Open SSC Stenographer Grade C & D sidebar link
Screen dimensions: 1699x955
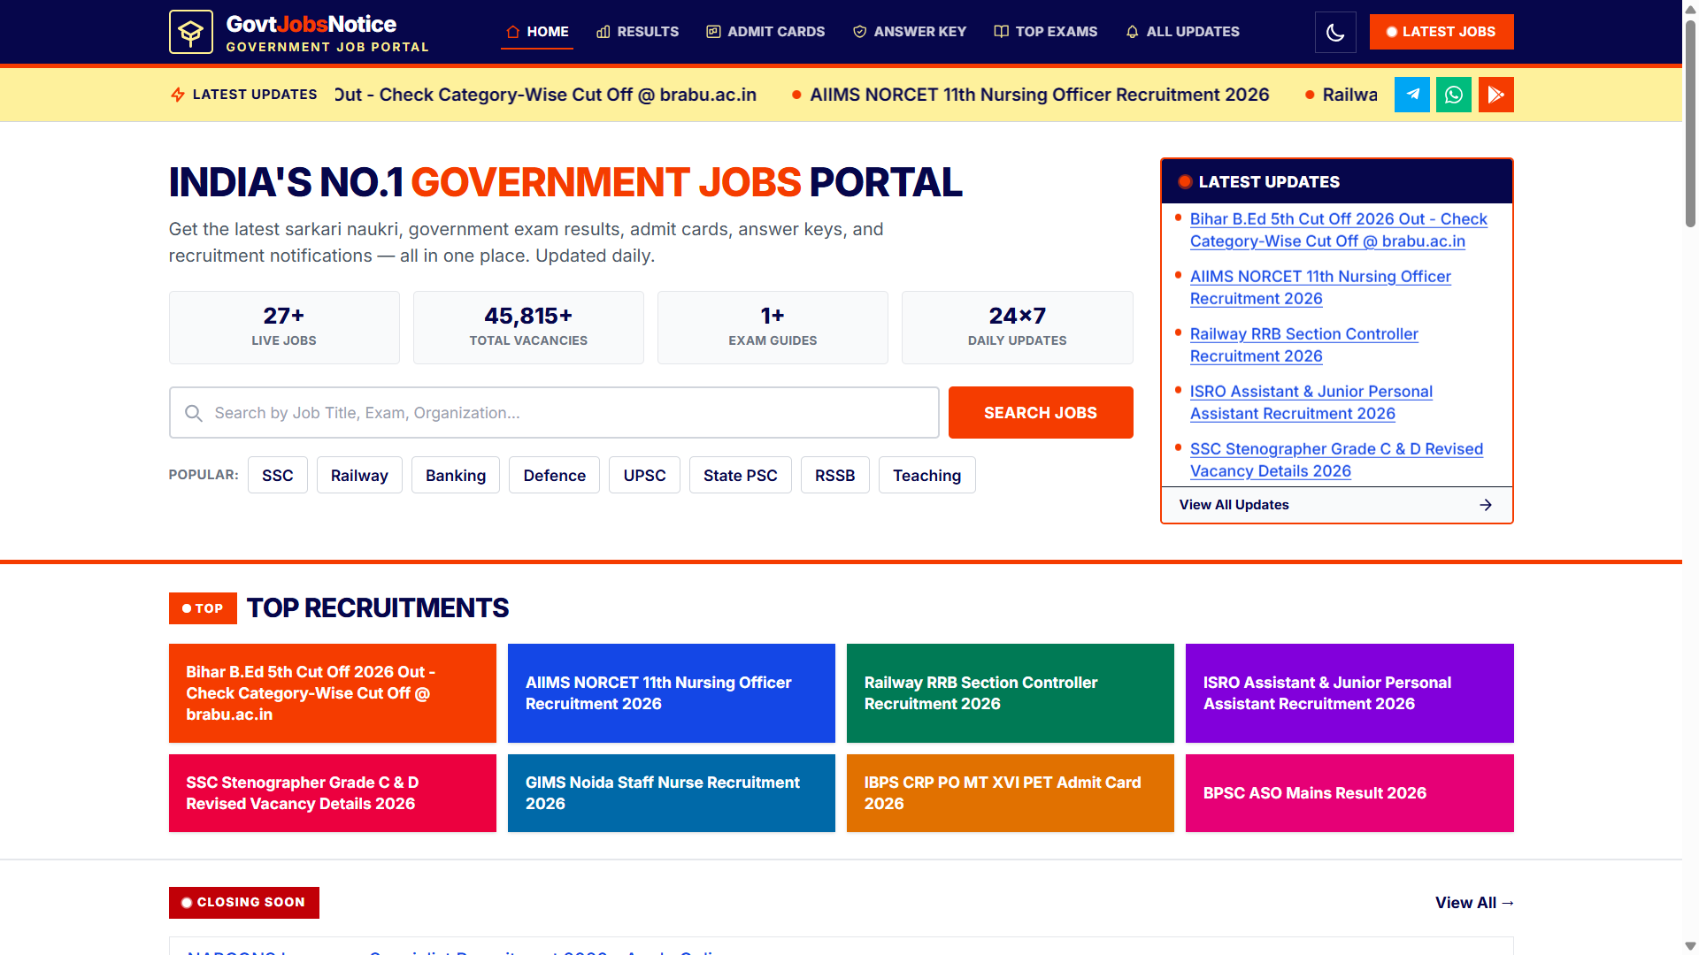pyautogui.click(x=1336, y=460)
